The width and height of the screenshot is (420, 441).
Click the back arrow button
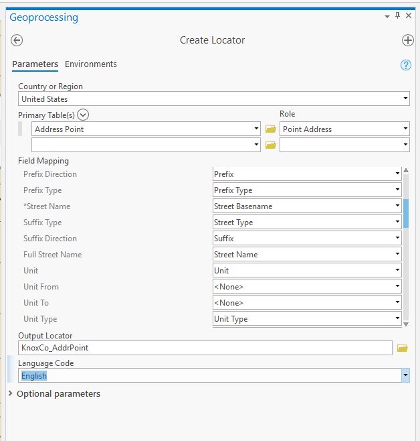[17, 40]
